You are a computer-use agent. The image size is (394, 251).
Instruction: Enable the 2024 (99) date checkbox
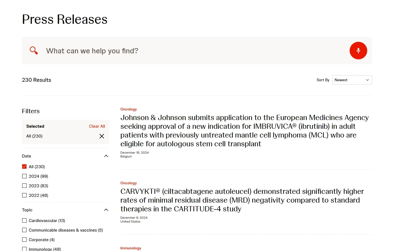pos(24,176)
